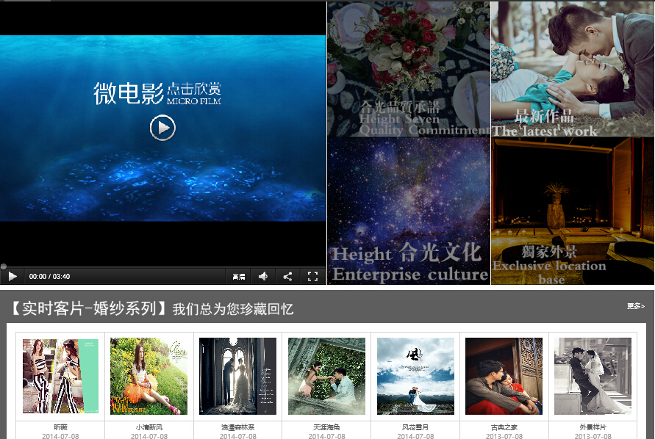Select the 天涯海角 album cover
655x439 pixels.
point(326,375)
